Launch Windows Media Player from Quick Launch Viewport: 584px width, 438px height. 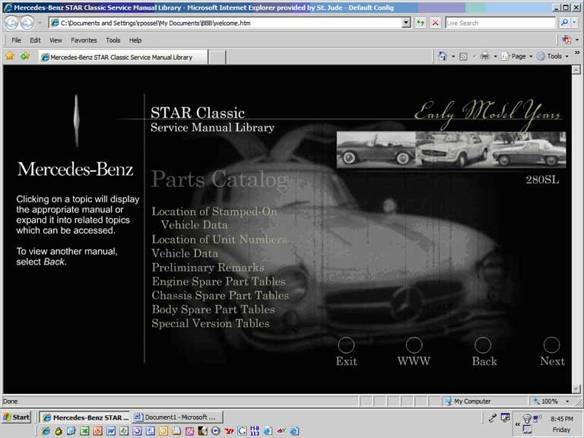point(216,431)
